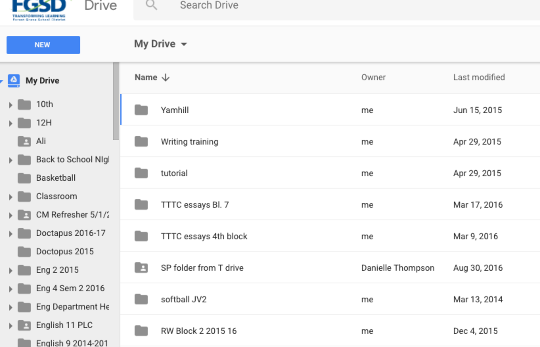Expand the Classroom folder in sidebar
540x347 pixels.
click(x=10, y=197)
